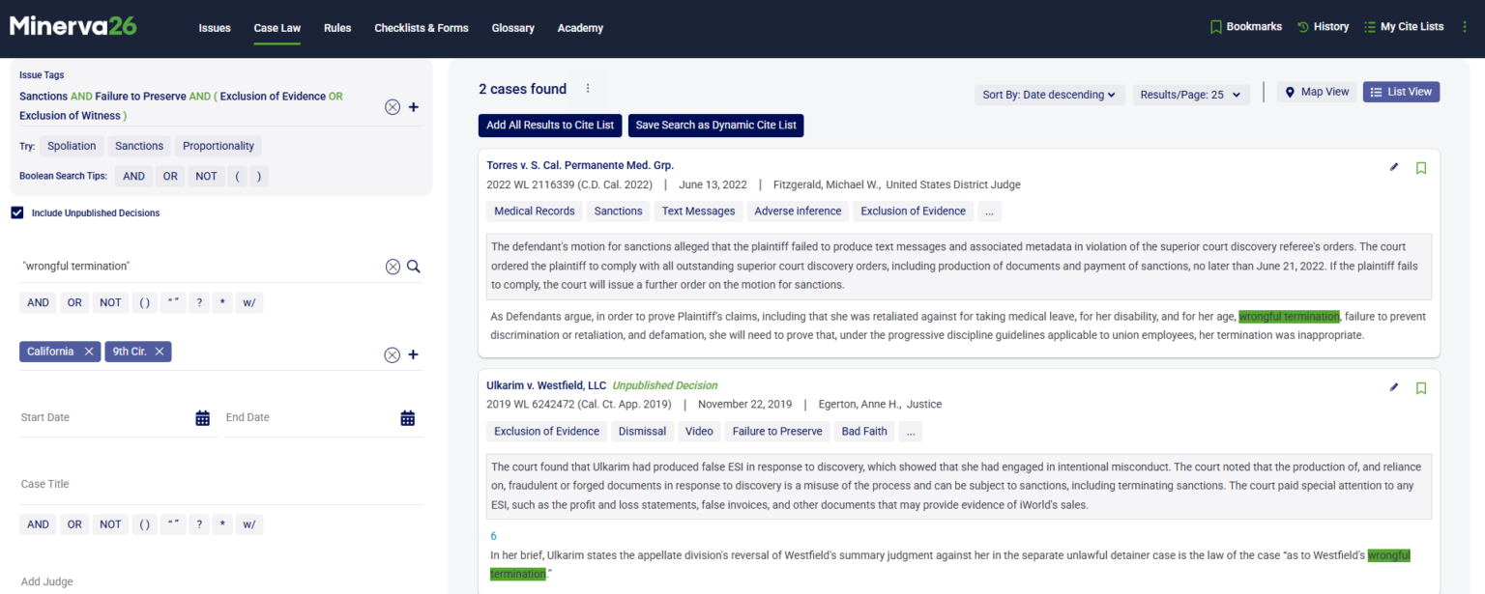1485x594 pixels.
Task: Click the Start Date field
Action: [x=104, y=417]
